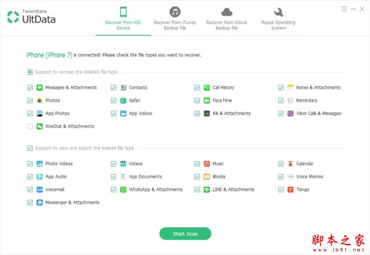Uncheck the Voicemail checkbox

coord(30,190)
